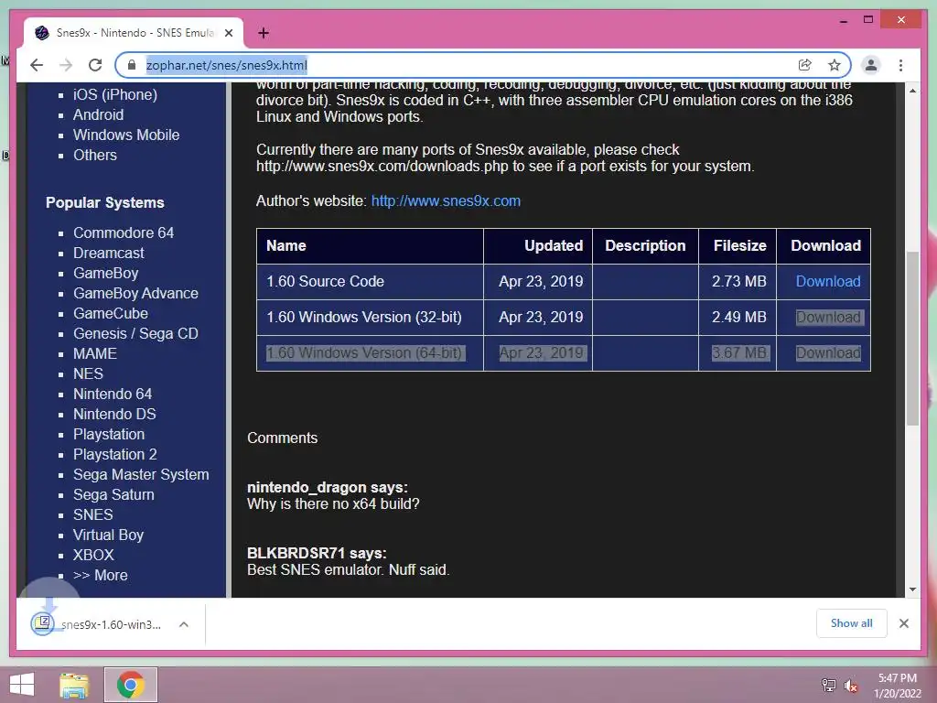Open GameBoy Advance system page
Viewport: 937px width, 703px height.
(135, 293)
